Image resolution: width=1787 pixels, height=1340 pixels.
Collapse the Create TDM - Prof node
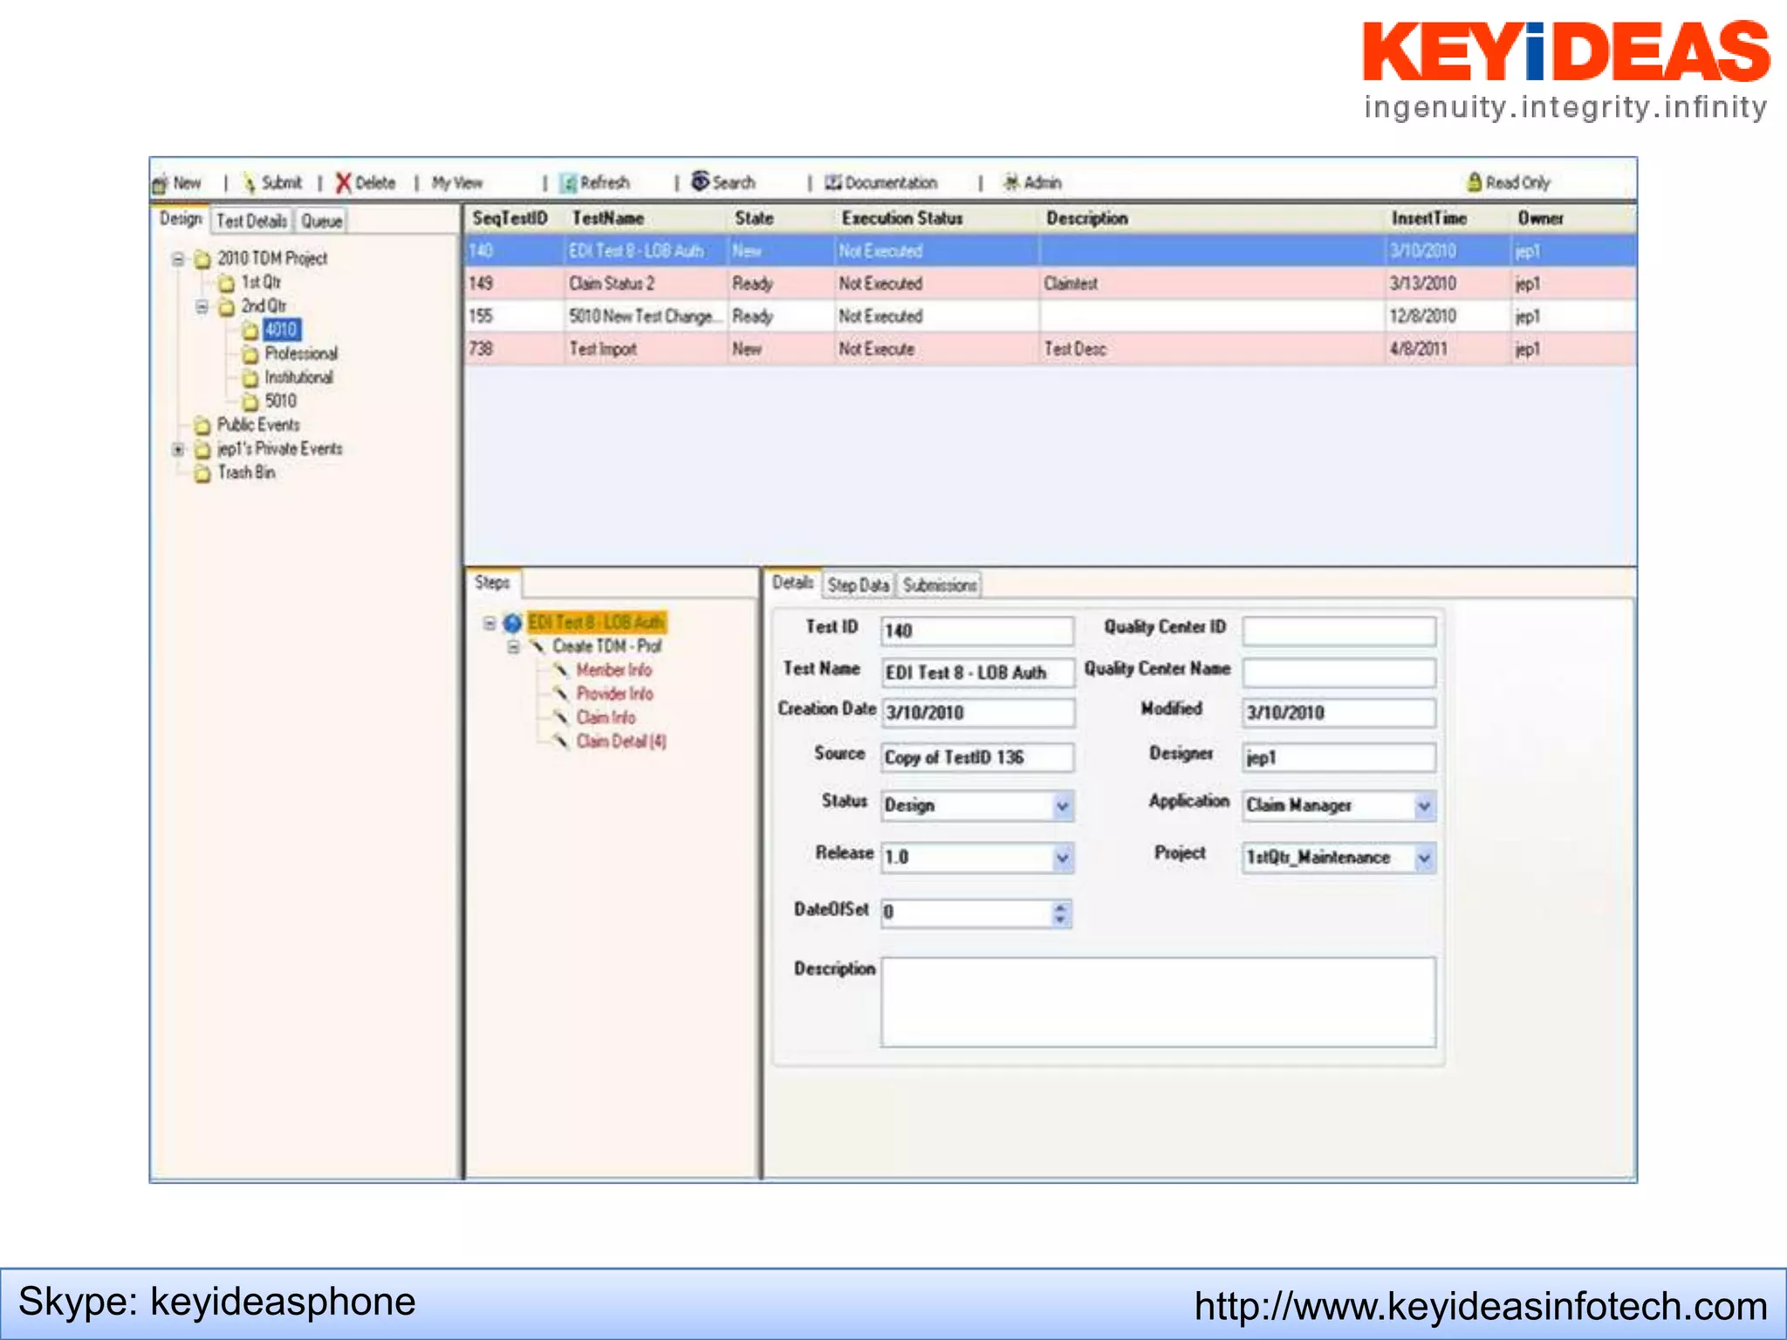click(514, 646)
